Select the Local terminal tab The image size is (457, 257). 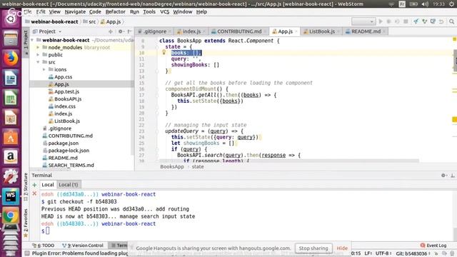(x=48, y=185)
